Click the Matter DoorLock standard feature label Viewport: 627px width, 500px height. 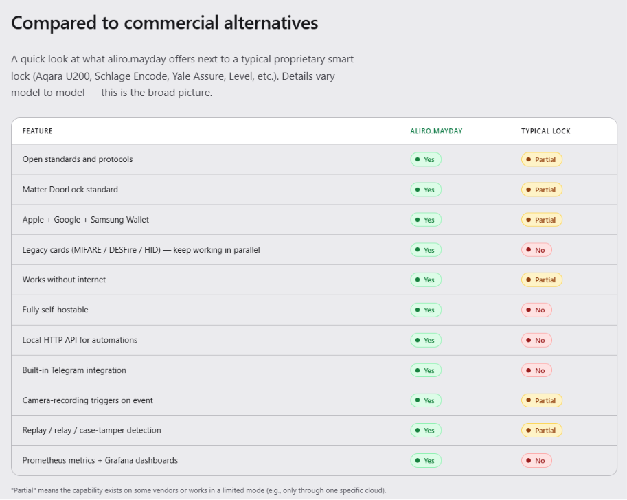pyautogui.click(x=70, y=190)
